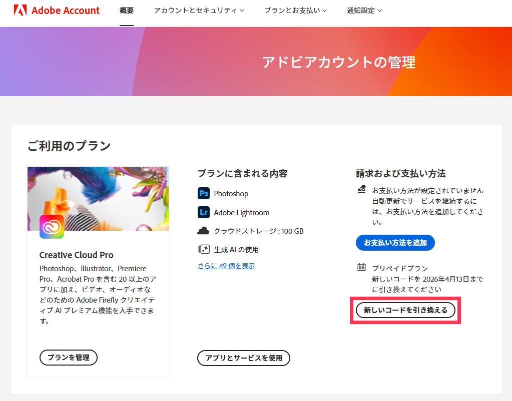This screenshot has width=512, height=401.
Task: Click 新しいコードを引き換える button
Action: point(405,310)
